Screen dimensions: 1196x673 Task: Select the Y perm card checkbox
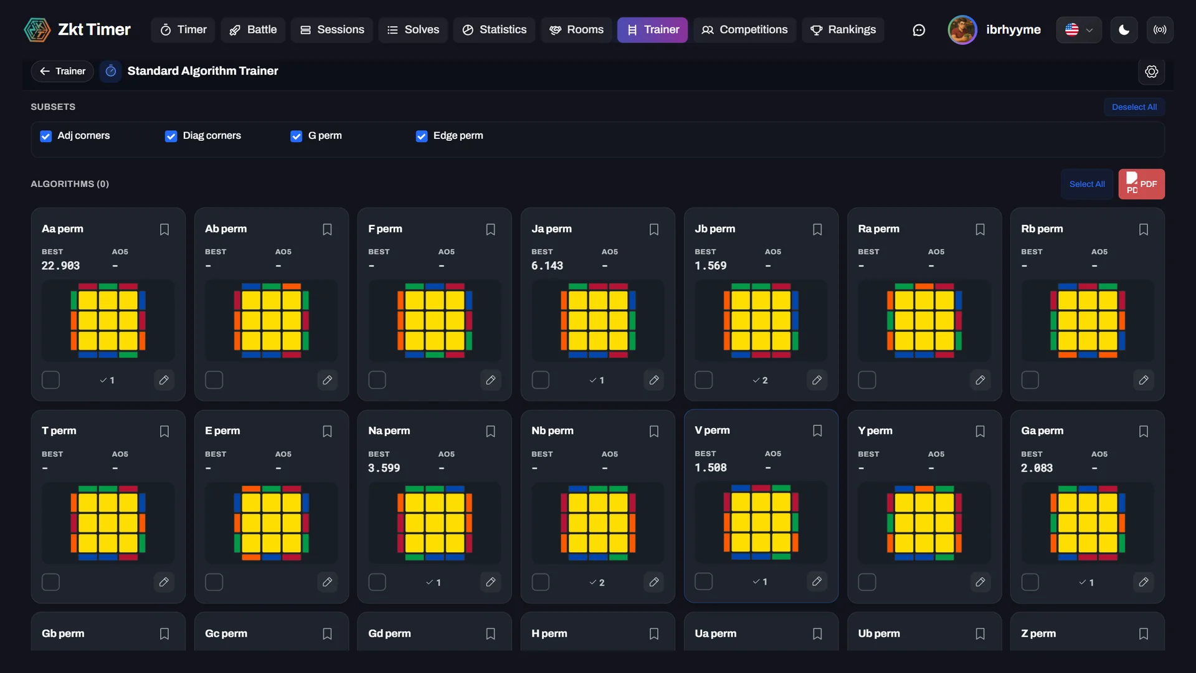[867, 582]
